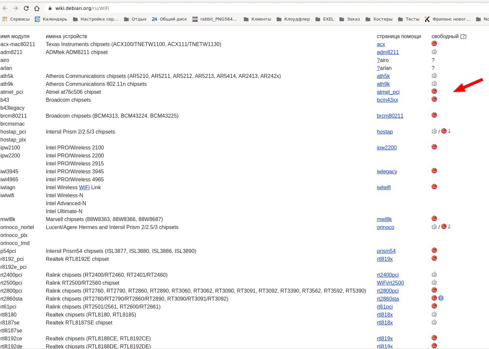The height and width of the screenshot is (349, 489).
Task: Open the (?) link beside свободный
Action: pyautogui.click(x=463, y=36)
